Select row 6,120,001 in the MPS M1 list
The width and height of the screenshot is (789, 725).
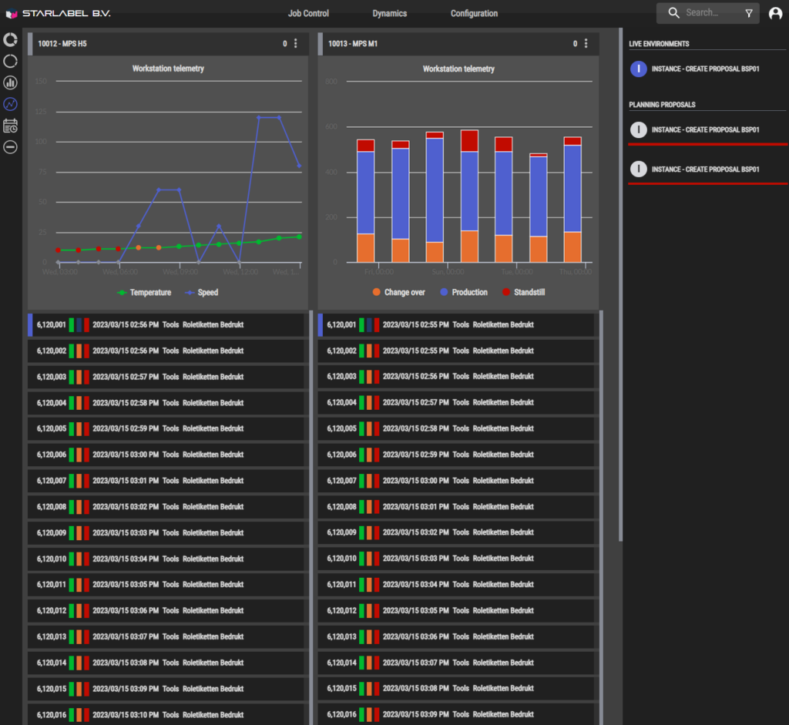click(x=456, y=325)
